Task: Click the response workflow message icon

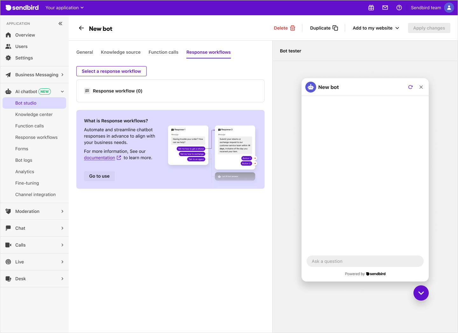Action: pos(87,91)
